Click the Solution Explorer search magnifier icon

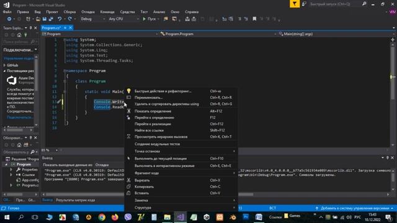32,152
